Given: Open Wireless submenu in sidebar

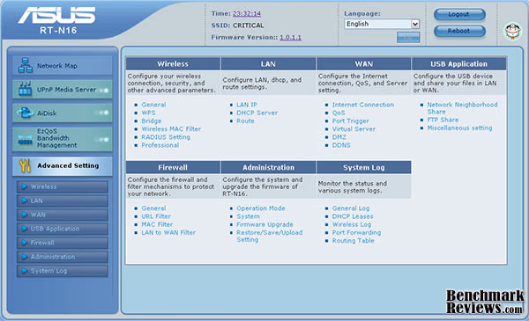Looking at the screenshot, I should coord(63,186).
